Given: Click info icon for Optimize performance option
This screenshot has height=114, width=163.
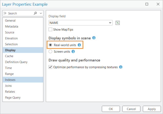Looking at the screenshot, I should pos(121,67).
